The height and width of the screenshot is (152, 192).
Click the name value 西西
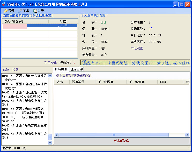coord(104,22)
